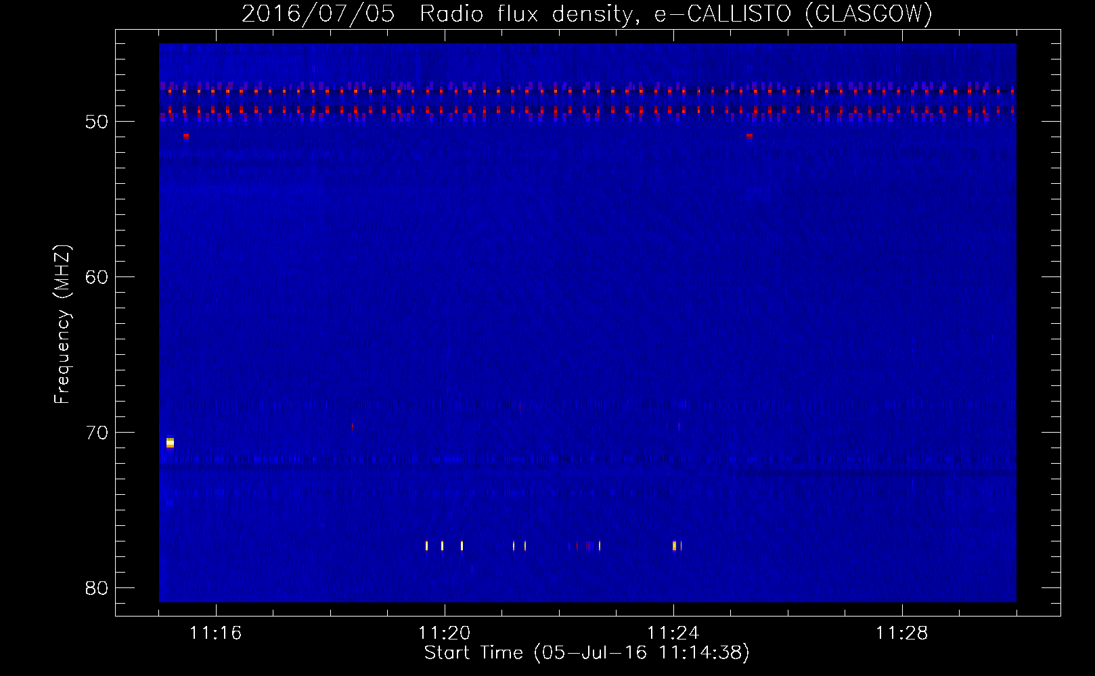Click the '80' frequency tick label
This screenshot has width=1095, height=676.
point(97,588)
